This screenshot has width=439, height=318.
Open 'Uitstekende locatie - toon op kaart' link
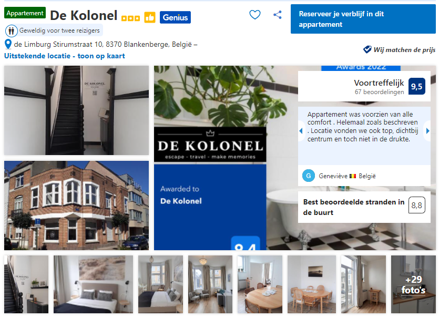64,56
